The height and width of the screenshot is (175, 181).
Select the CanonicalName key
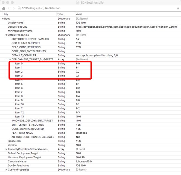tap(17, 162)
